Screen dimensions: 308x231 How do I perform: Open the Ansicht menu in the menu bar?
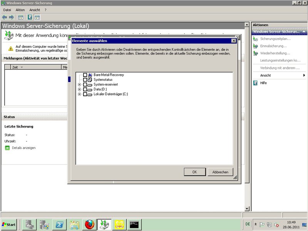click(x=35, y=10)
